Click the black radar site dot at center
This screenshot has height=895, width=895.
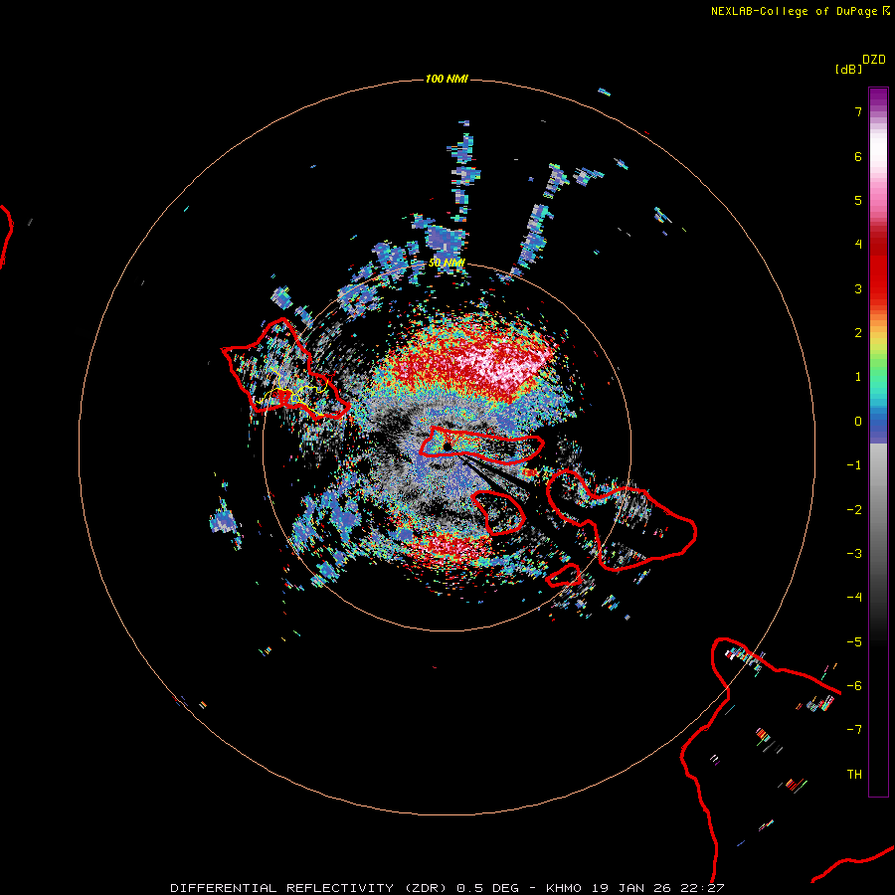click(x=447, y=447)
